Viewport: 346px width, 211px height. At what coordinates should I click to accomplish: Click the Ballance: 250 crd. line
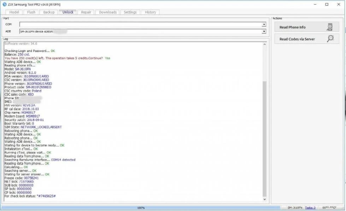click(x=17, y=54)
